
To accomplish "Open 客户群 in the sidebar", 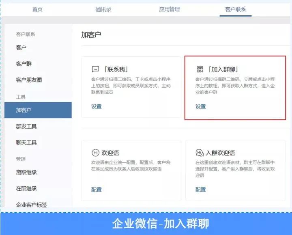I will pos(24,64).
